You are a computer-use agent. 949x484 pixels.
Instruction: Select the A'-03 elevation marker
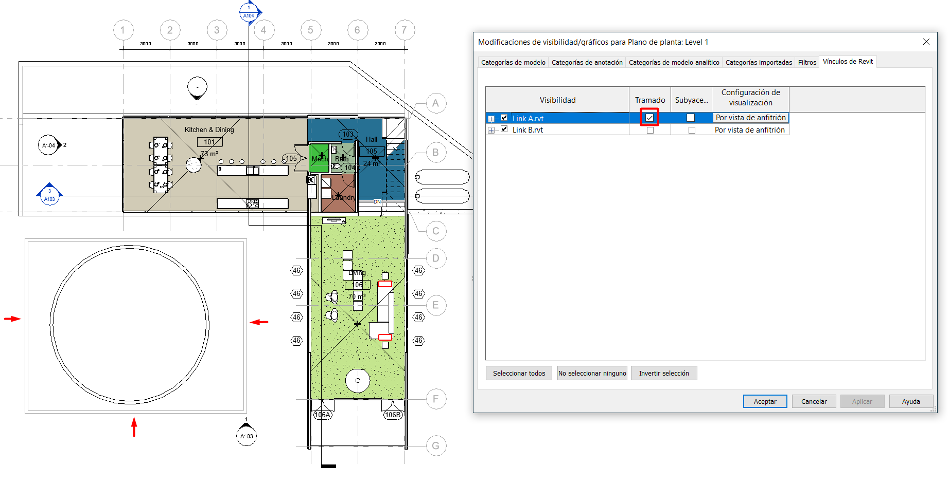point(247,435)
